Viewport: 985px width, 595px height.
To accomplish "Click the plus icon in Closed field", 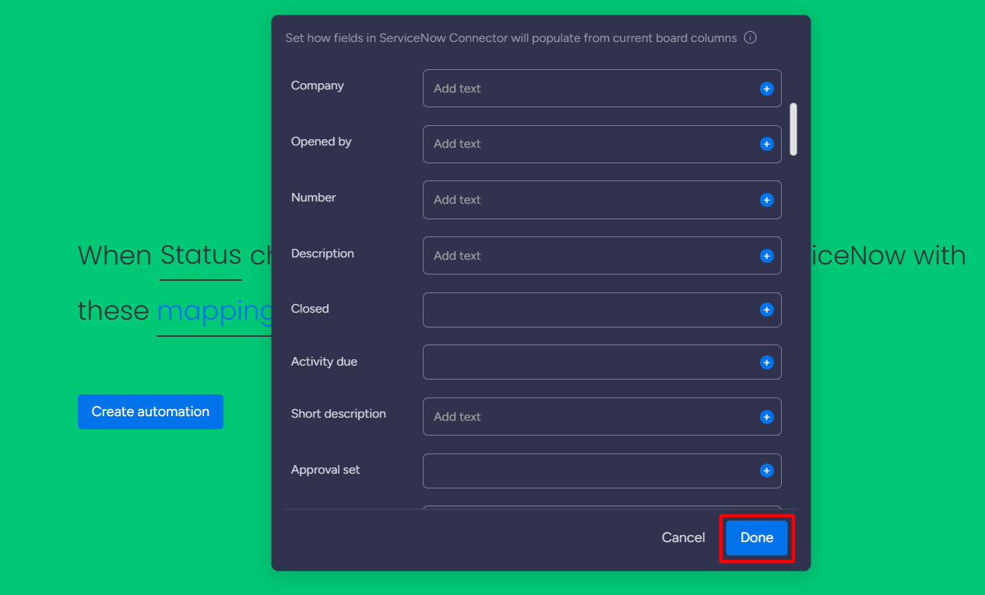I will click(766, 310).
